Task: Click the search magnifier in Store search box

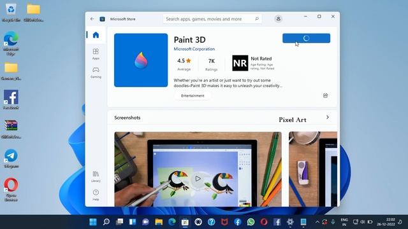Action: coord(256,19)
